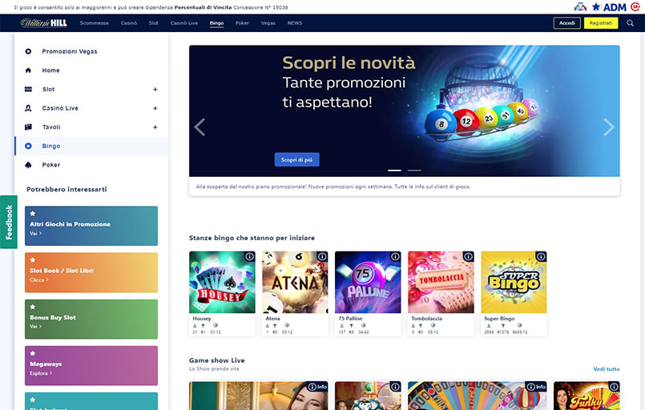Show info for Atena bingo room
Screen dimensions: 645x410
coord(322,256)
